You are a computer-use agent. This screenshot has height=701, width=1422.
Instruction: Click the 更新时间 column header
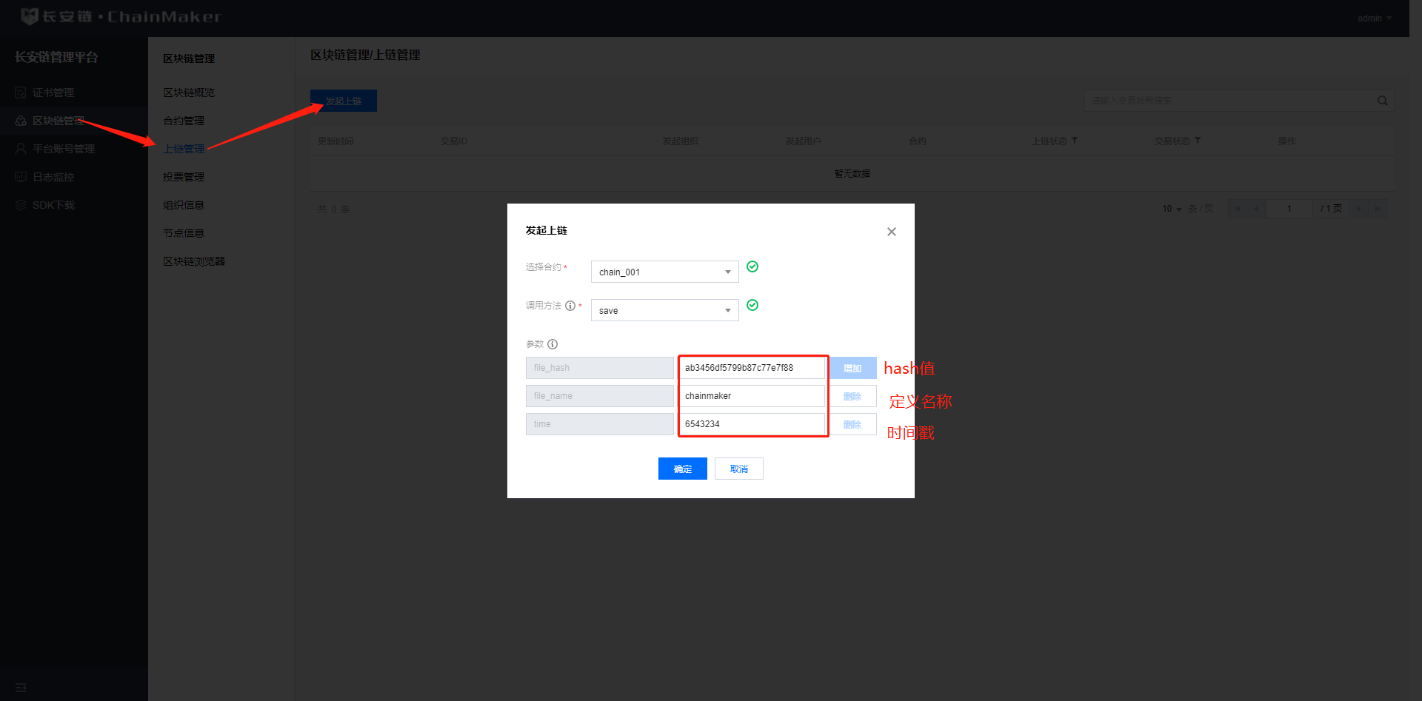pos(336,141)
